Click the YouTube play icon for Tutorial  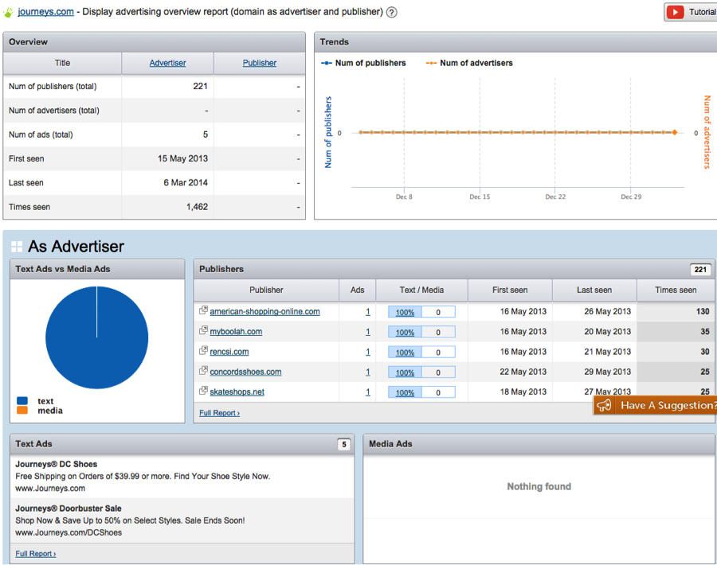(675, 12)
